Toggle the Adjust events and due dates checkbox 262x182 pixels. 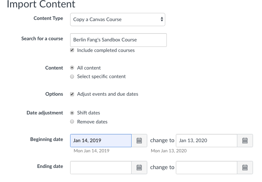72,94
